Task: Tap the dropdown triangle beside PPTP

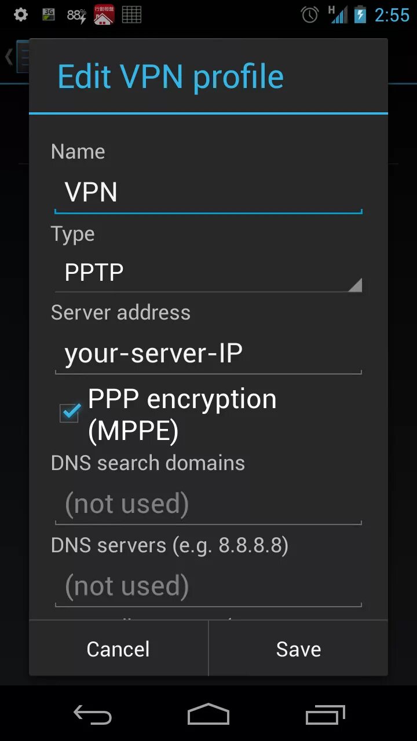Action: [x=355, y=284]
